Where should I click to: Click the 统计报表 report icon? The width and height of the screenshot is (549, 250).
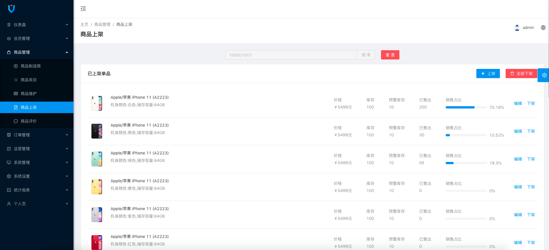tap(9, 190)
